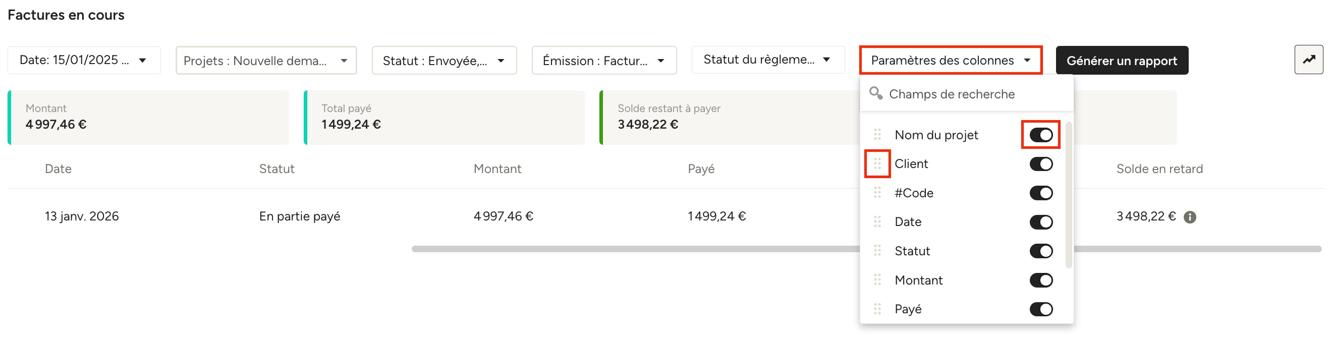Open the Statut du règlement dropdown
The image size is (1332, 338).
tap(768, 60)
